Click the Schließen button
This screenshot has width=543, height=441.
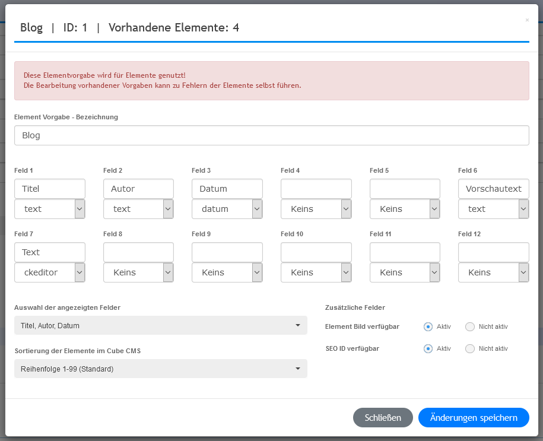pos(383,417)
